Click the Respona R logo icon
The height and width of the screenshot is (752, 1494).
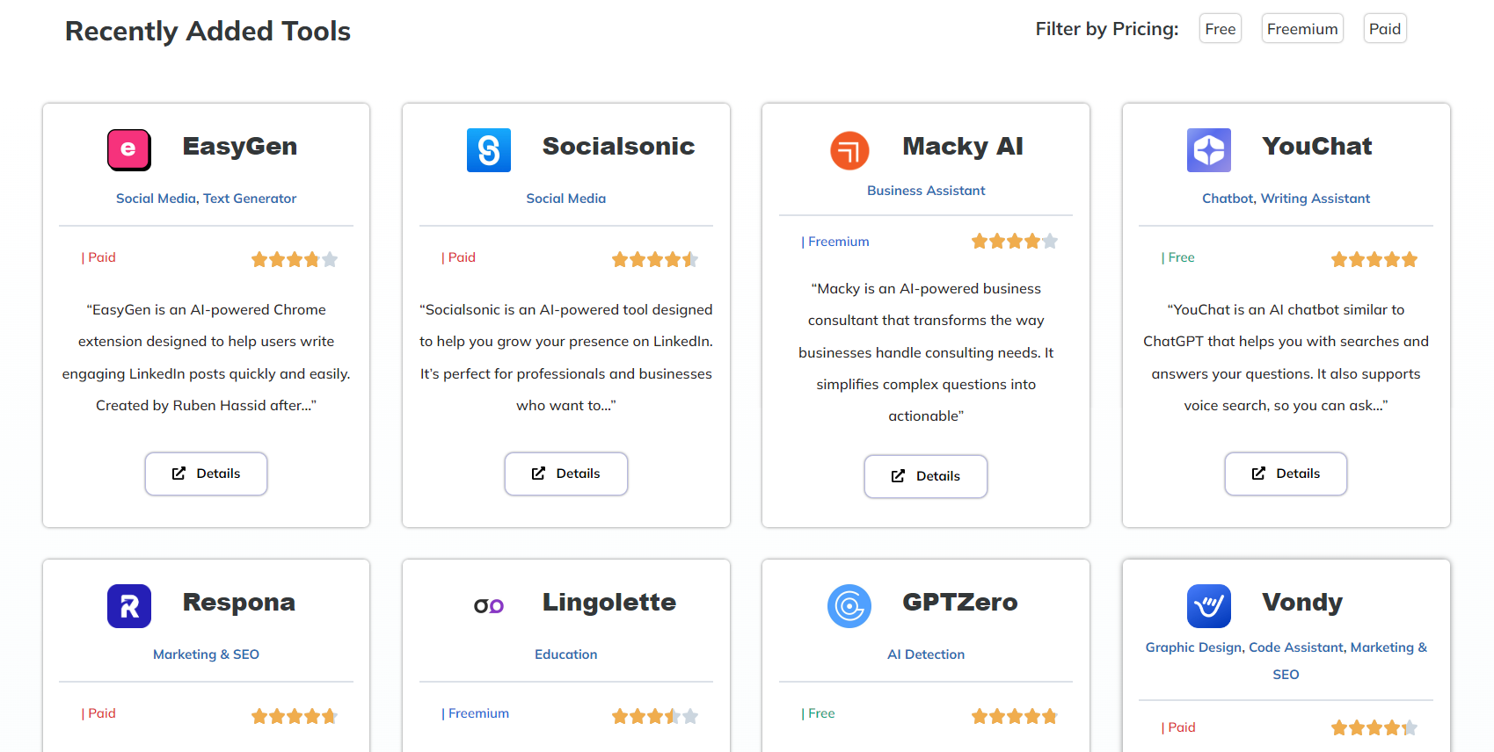click(x=129, y=606)
